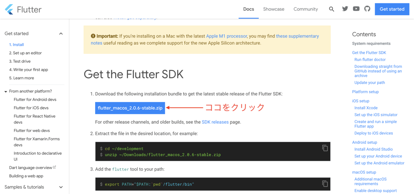Open Flutter for Android devs
The width and height of the screenshot is (414, 194).
tap(35, 100)
